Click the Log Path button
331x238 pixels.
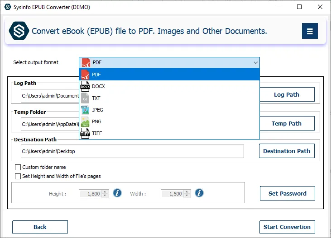coord(287,94)
